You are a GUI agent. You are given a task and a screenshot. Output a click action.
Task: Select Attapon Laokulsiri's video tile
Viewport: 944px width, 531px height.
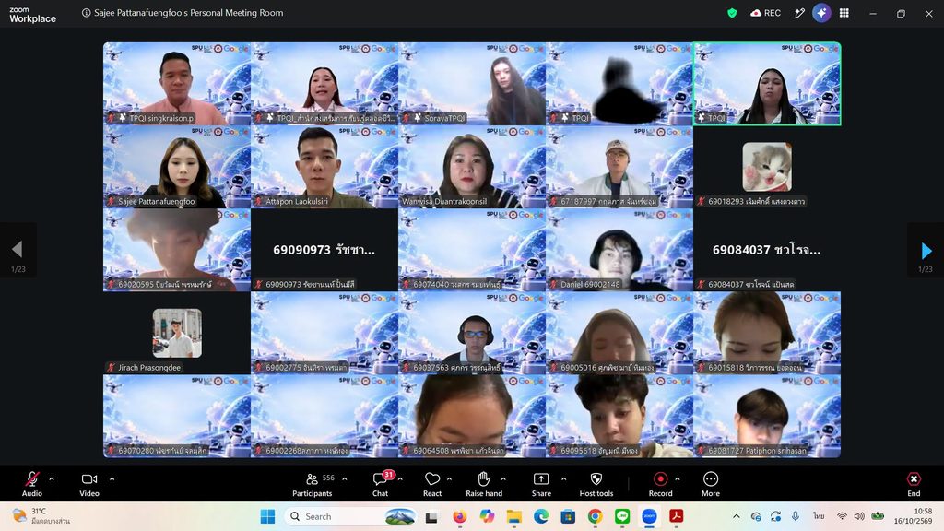tap(324, 167)
